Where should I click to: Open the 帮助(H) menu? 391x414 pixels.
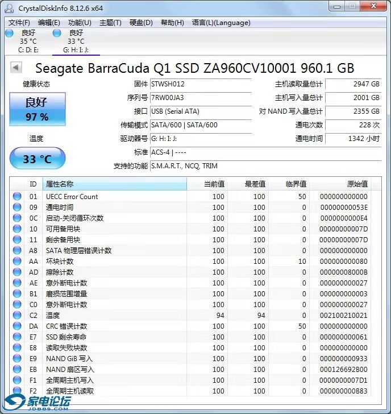point(172,23)
